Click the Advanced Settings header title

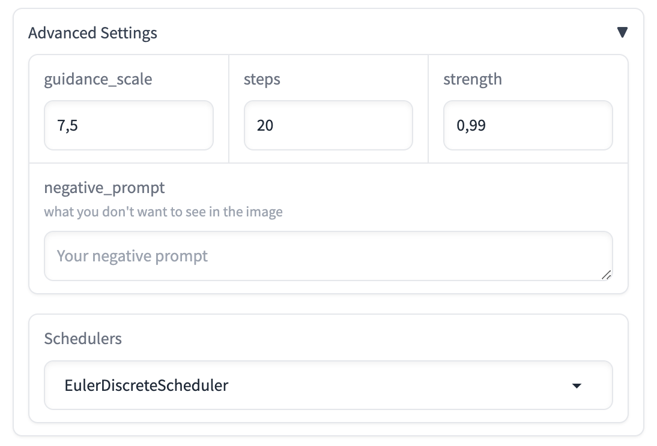92,32
